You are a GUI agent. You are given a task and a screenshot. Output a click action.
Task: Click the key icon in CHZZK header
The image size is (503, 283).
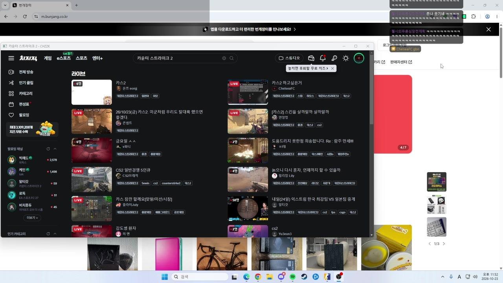334,58
